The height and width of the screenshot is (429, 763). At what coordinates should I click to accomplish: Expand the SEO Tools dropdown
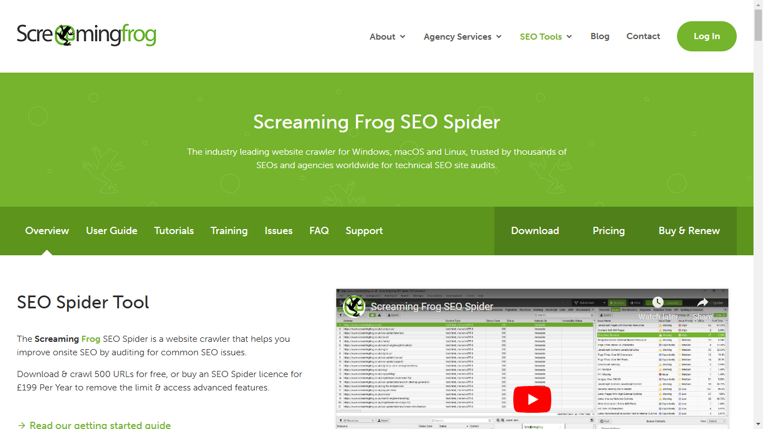tap(546, 36)
